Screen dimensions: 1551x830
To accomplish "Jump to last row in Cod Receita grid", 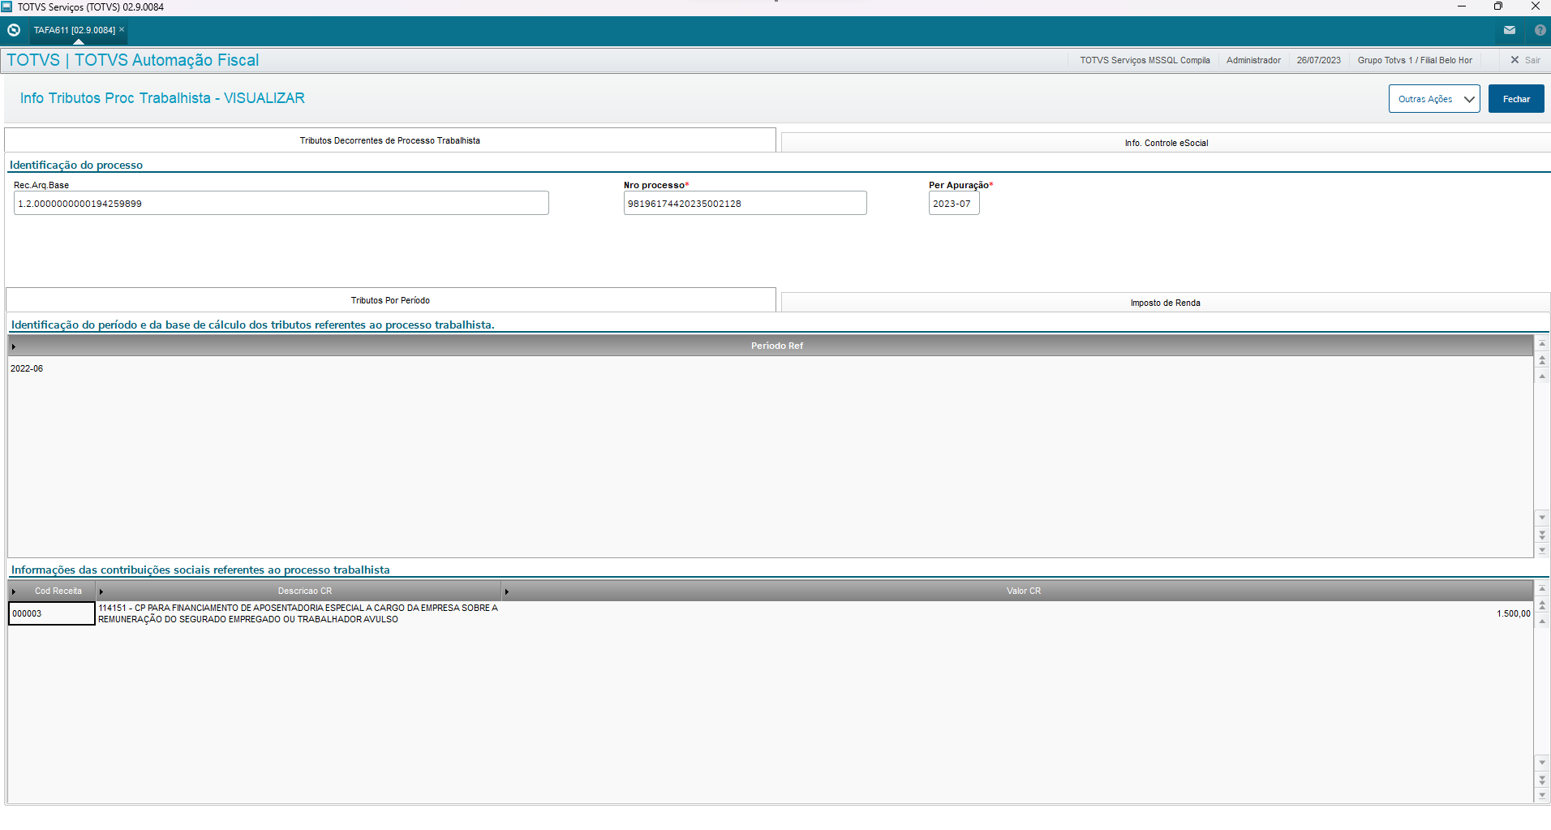I will point(1542,795).
